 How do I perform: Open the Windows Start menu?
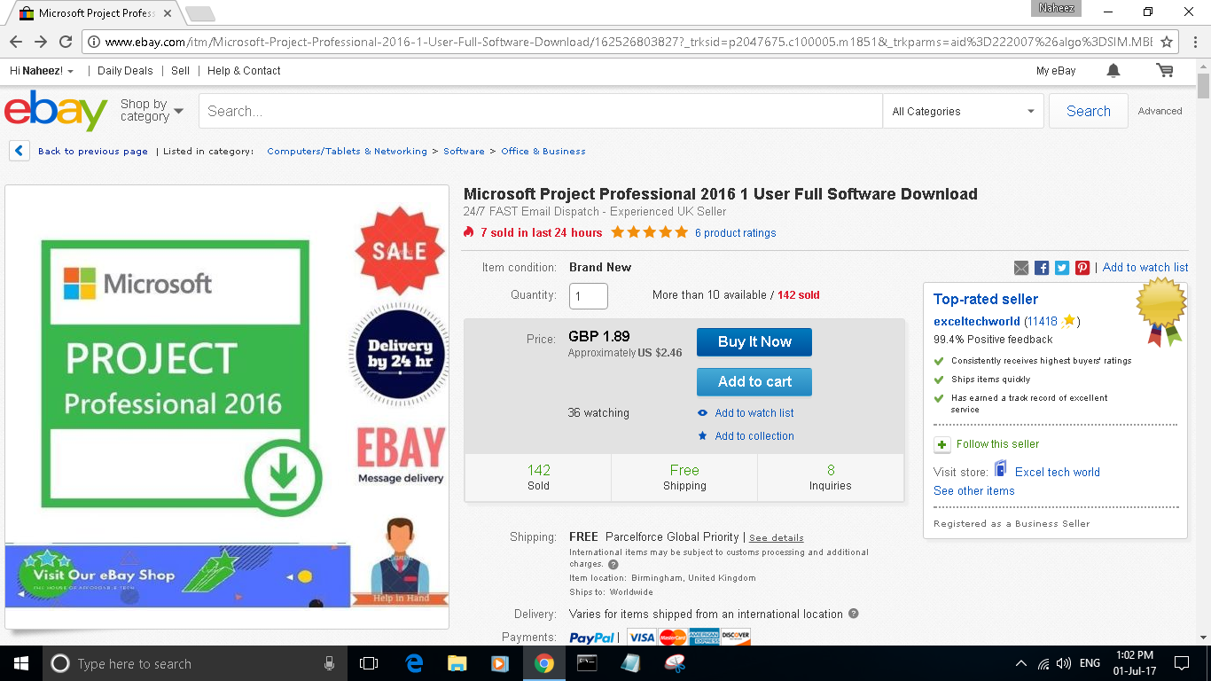coord(20,663)
